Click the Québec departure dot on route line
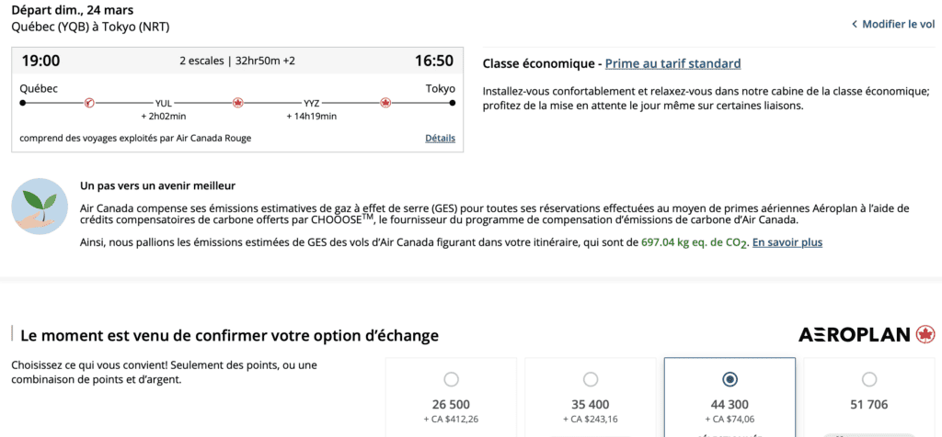The image size is (942, 437). (x=23, y=103)
